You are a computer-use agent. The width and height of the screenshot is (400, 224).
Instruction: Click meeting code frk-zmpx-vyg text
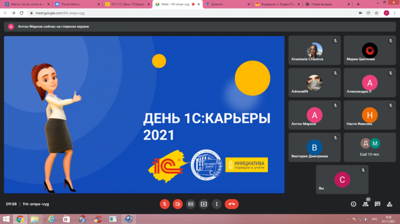point(36,204)
